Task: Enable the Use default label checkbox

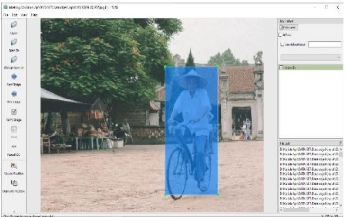Action: click(282, 45)
